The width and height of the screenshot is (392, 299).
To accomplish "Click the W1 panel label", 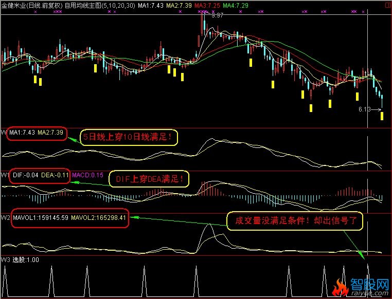I will click(x=5, y=175).
